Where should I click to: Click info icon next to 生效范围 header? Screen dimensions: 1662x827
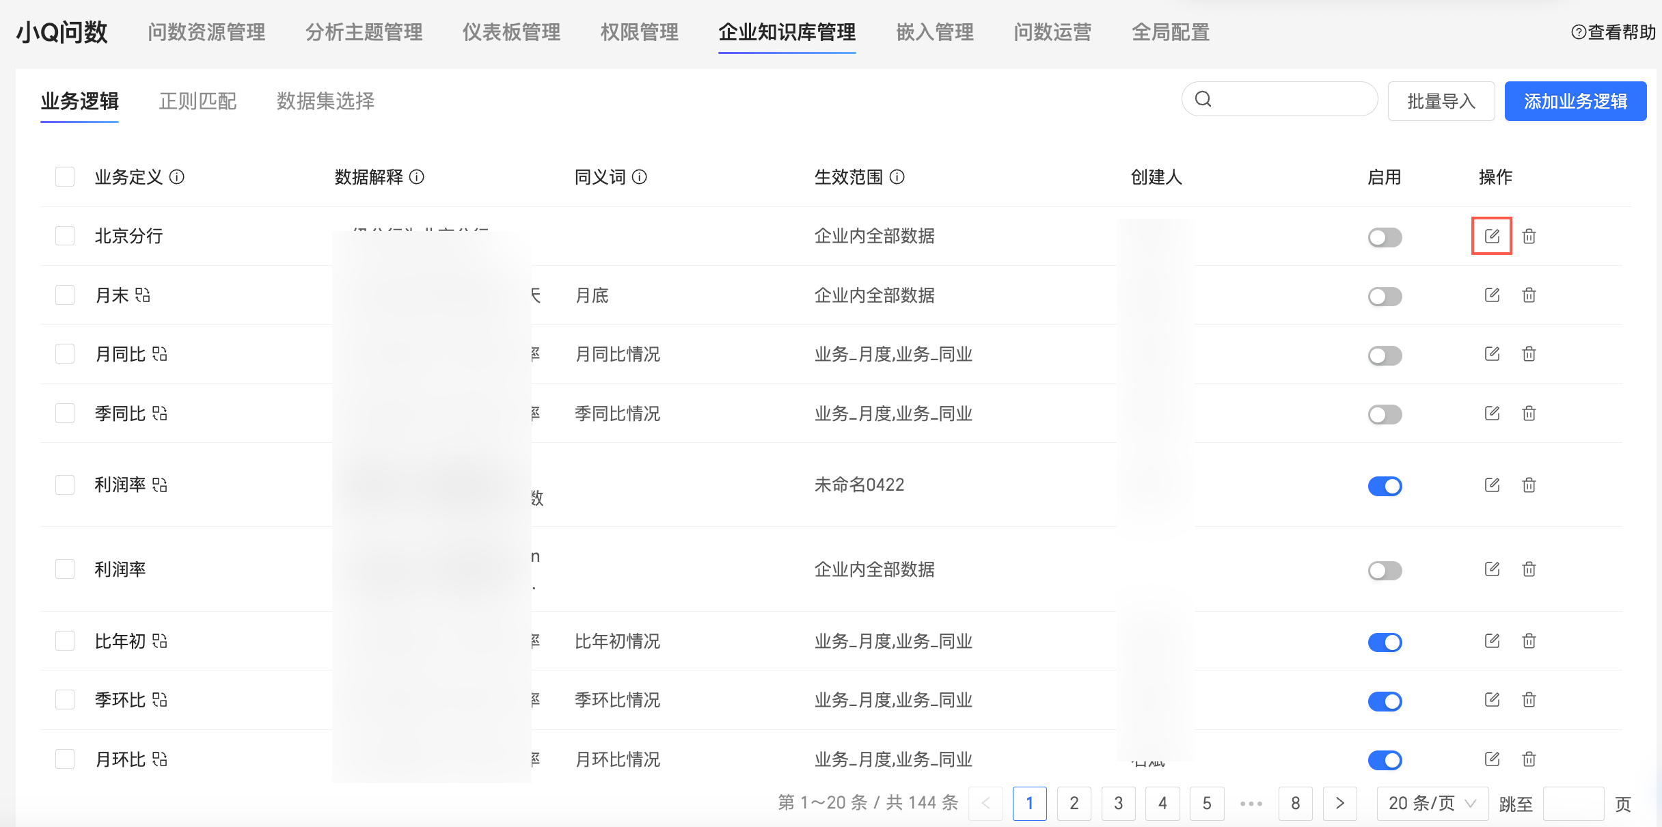[x=897, y=178]
